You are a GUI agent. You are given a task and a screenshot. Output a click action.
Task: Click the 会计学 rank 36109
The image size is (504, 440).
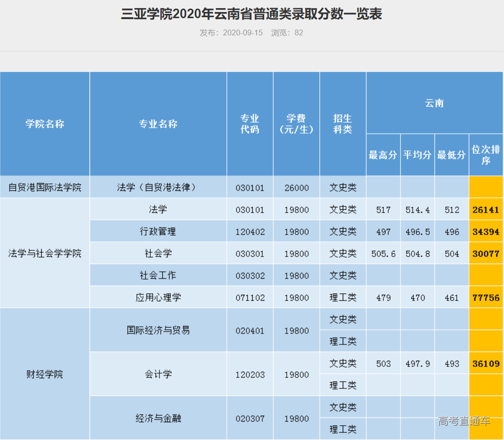click(x=486, y=363)
